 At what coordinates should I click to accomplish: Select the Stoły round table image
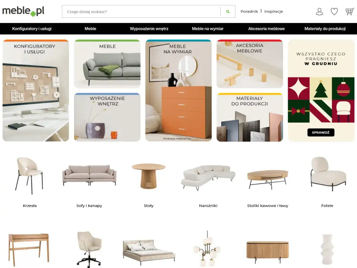[x=149, y=176]
